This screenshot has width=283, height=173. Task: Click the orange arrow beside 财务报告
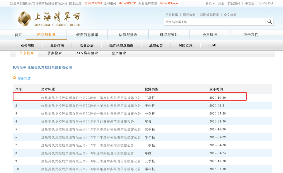pyautogui.click(x=14, y=78)
